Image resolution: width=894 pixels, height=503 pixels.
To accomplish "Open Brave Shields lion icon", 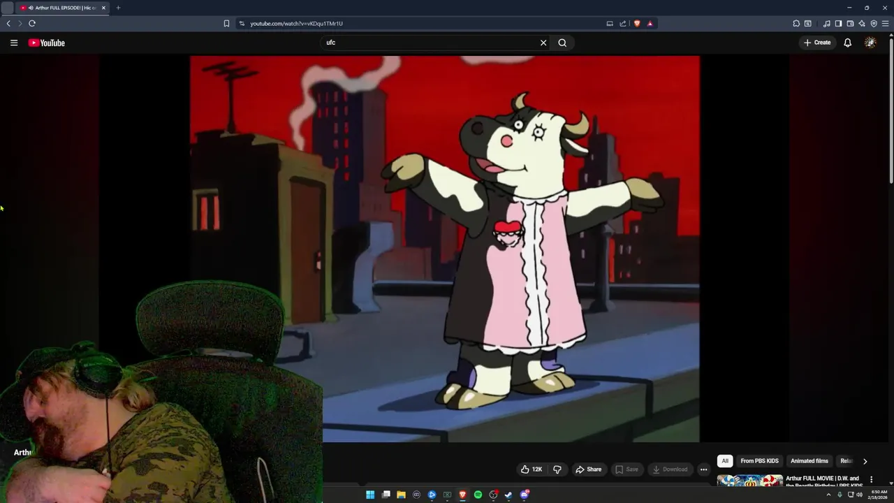I will (x=637, y=23).
